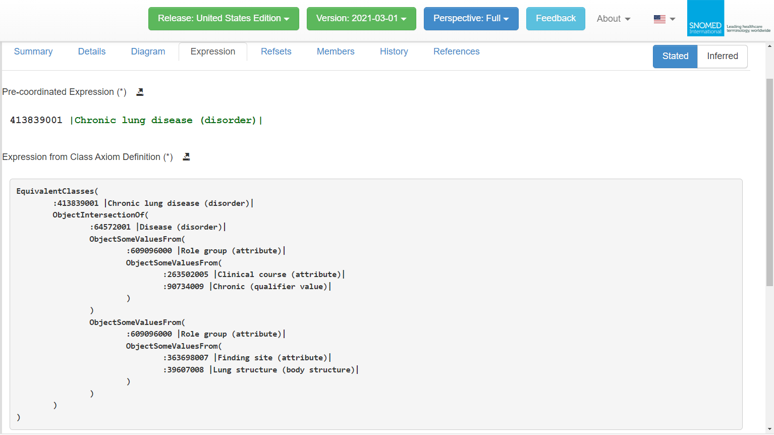
Task: Switch to the Summary tab
Action: 33,51
